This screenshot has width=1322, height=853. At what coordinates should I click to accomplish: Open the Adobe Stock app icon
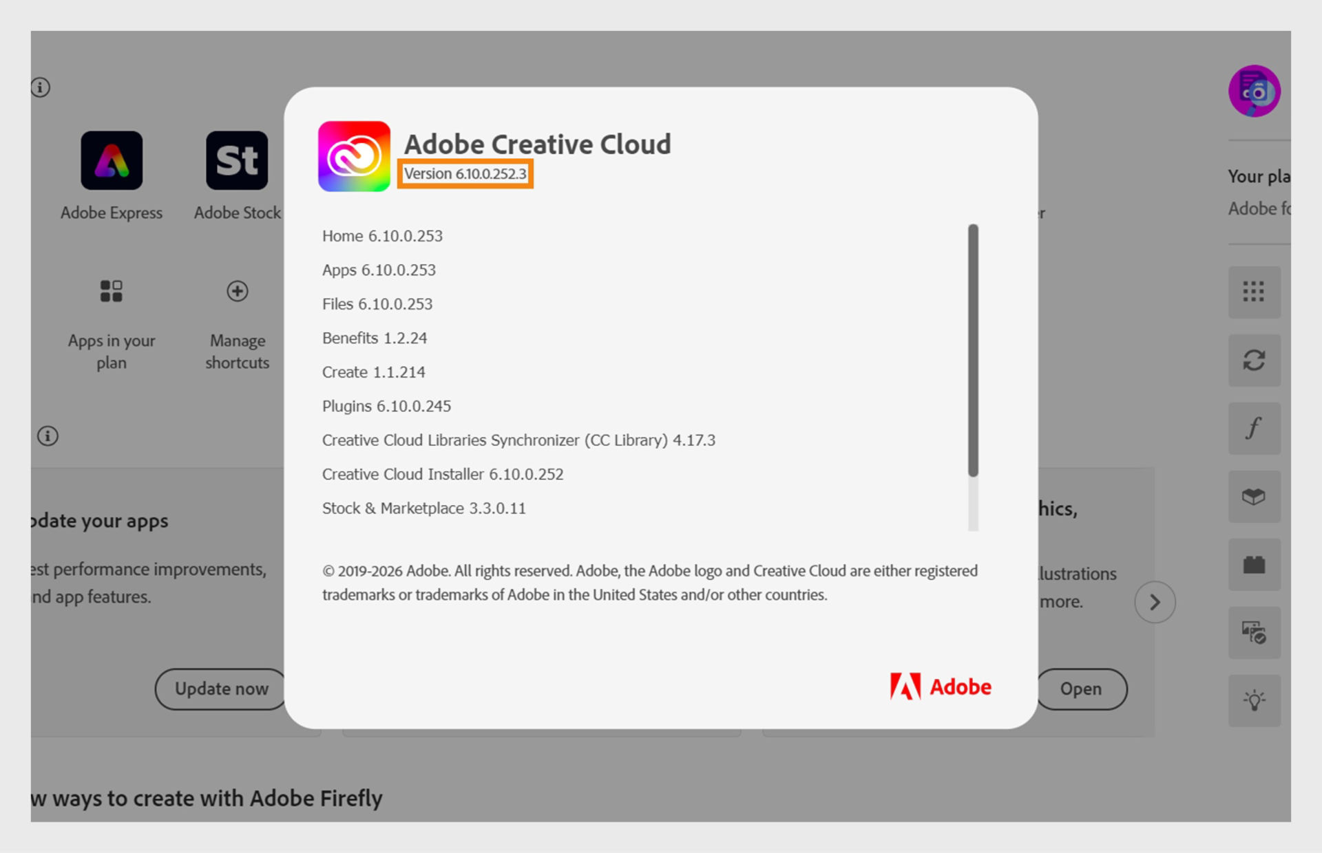237,160
